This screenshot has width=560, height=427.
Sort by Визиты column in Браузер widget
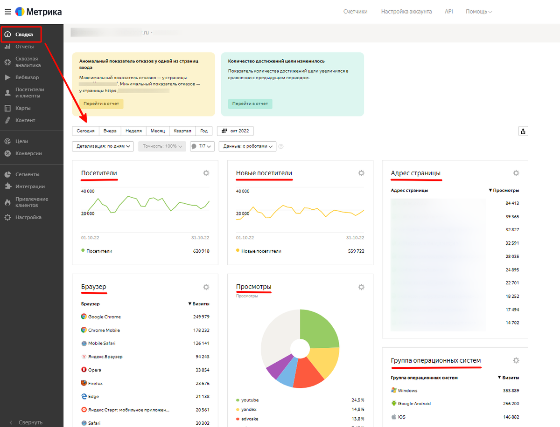coord(198,304)
